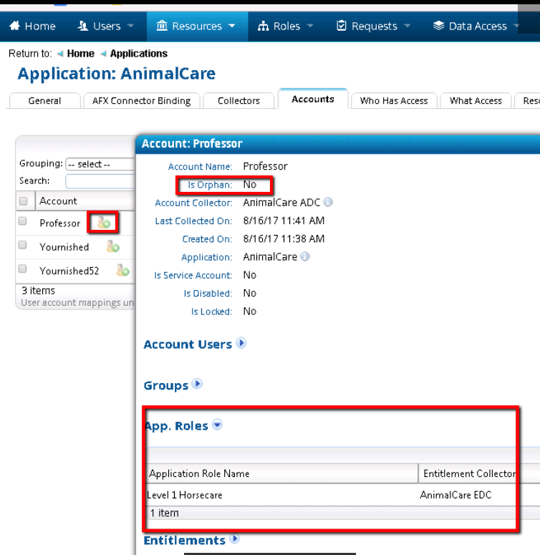Click the user mapping icon next to Professor

(x=104, y=223)
